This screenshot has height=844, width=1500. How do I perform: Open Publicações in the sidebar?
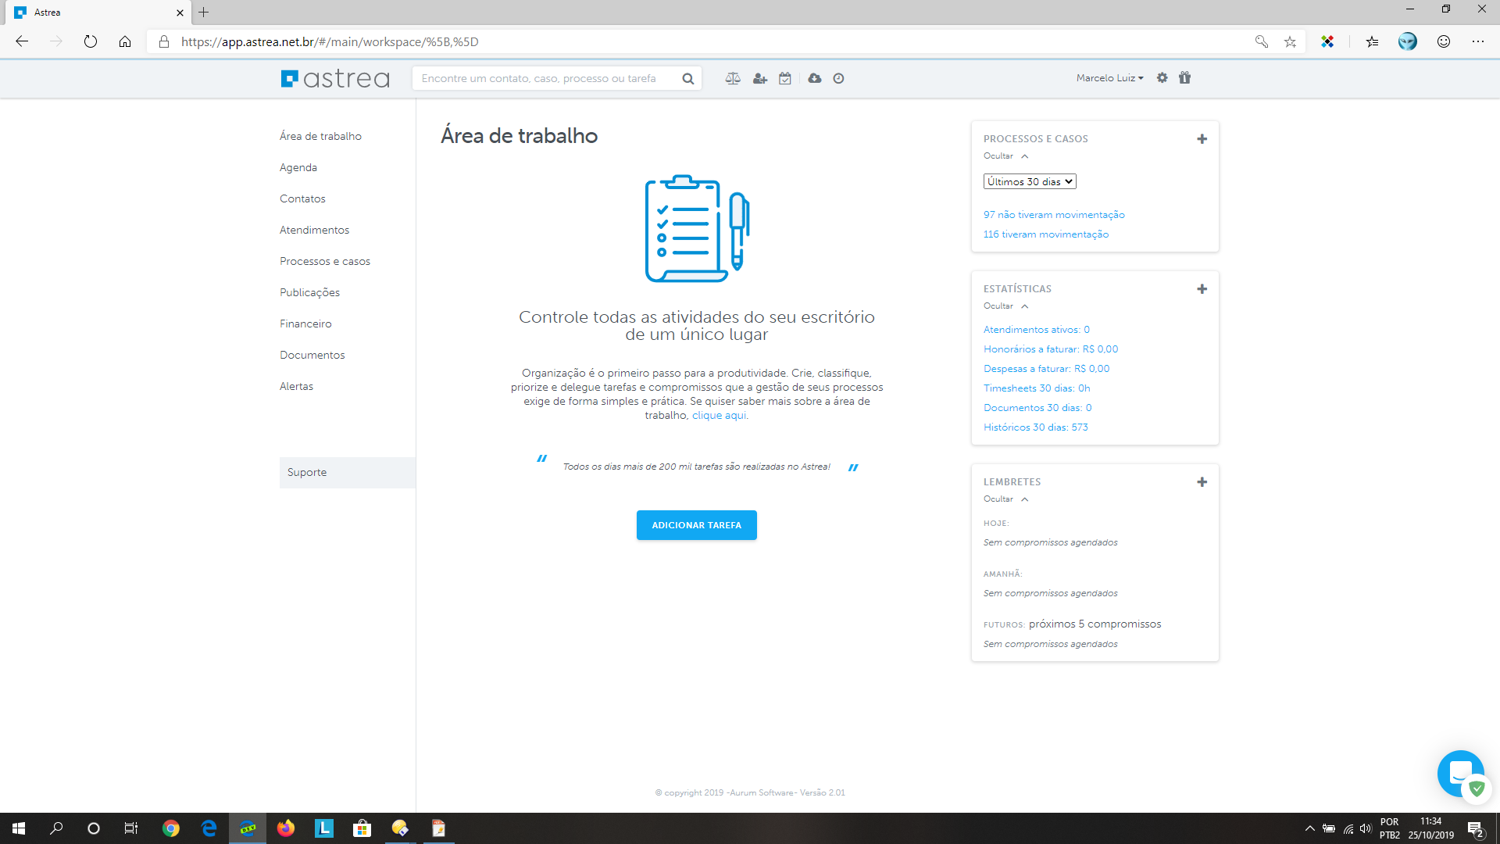(x=309, y=292)
